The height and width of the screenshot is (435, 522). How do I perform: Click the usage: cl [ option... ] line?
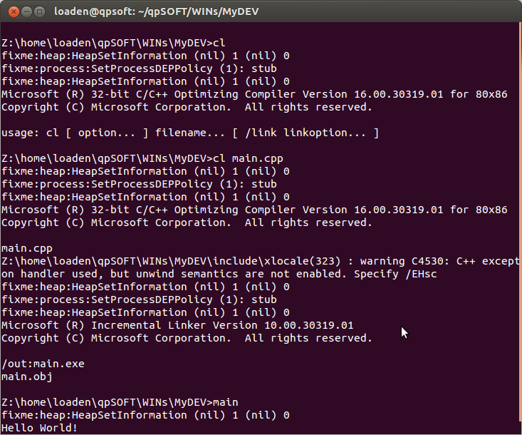[190, 133]
